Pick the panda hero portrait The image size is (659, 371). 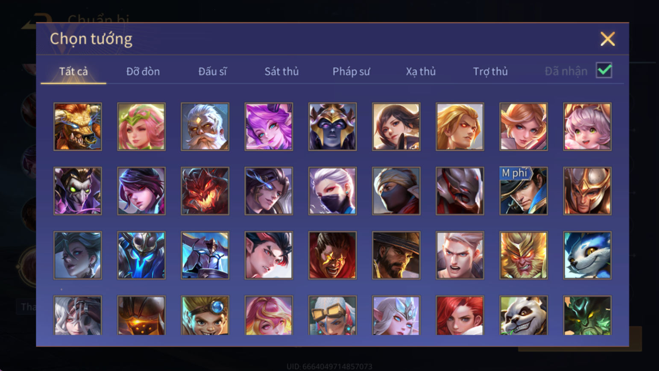[524, 315]
